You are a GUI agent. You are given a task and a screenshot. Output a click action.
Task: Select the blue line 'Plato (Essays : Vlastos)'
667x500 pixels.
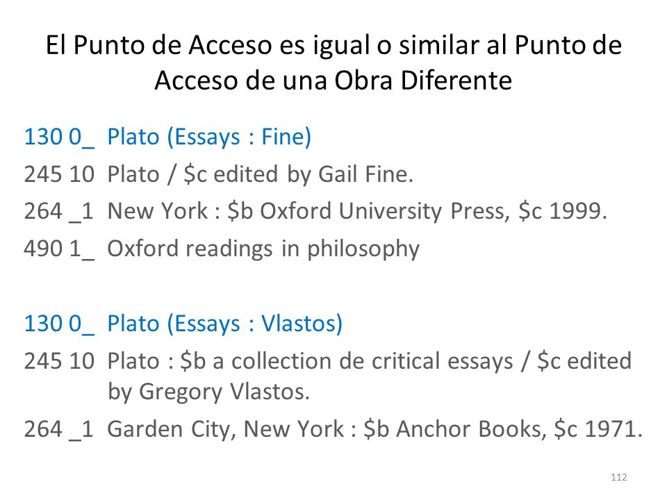point(224,324)
